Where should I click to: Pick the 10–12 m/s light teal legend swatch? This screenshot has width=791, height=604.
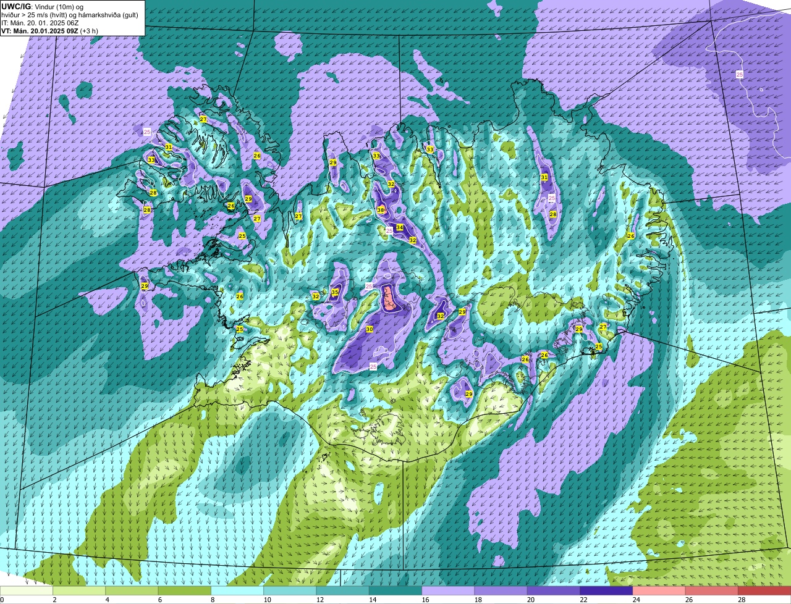point(290,590)
